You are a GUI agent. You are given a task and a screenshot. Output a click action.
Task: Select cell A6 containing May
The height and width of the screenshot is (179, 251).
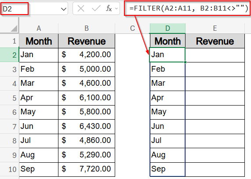[39, 112]
